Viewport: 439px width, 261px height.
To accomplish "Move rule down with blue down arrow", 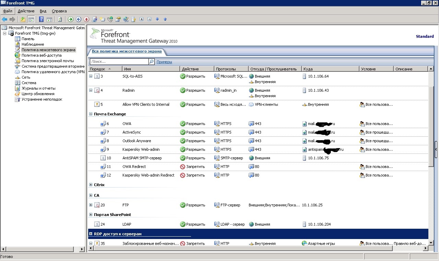I will pos(157,19).
